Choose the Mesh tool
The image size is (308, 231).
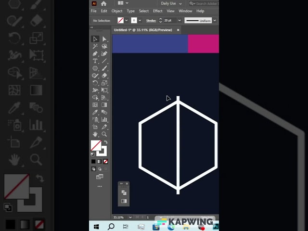(x=95, y=105)
